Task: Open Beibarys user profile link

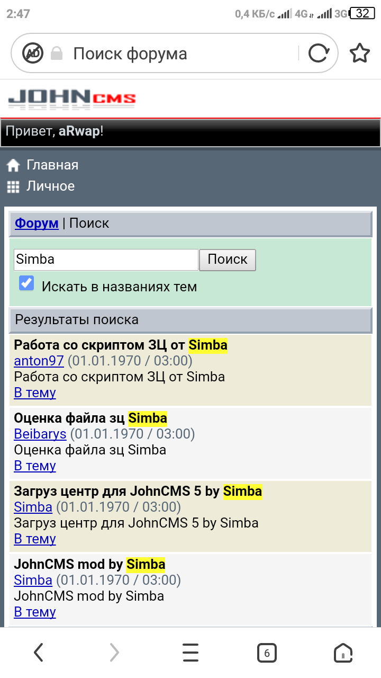Action: (40, 434)
